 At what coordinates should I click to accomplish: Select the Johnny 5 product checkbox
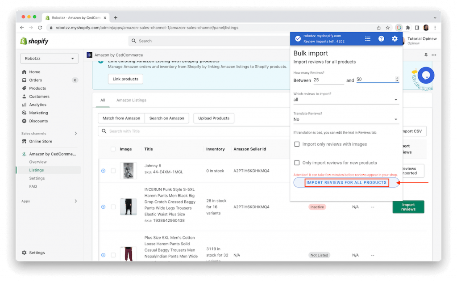pos(113,170)
